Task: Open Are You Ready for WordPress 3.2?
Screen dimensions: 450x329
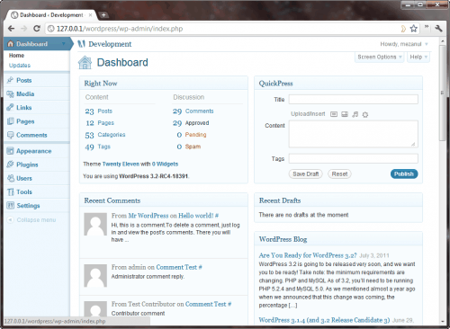Action: 308,255
